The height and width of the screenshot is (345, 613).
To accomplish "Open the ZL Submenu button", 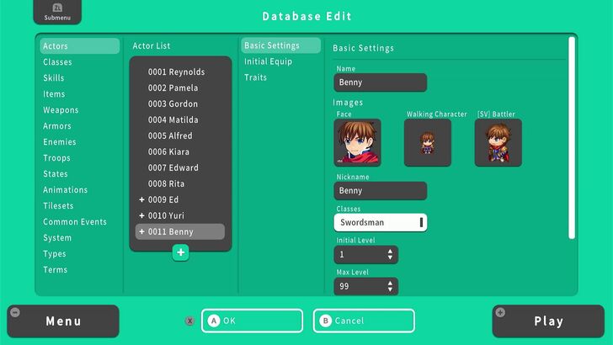I will (57, 12).
